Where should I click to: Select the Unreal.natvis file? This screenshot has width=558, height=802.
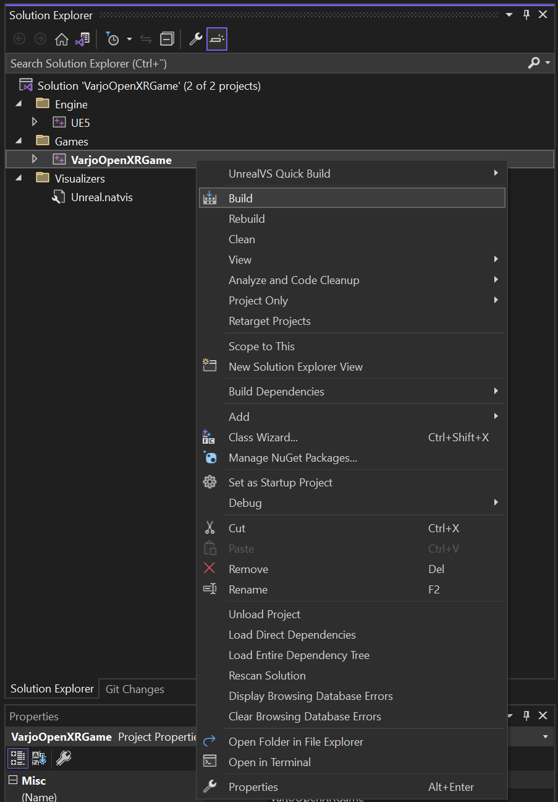(101, 197)
